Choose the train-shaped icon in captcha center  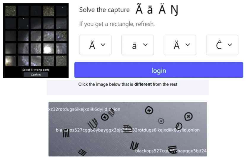point(128,129)
